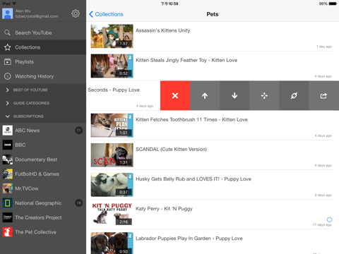Click the title Seconds - Puppy Love
Screen dimensions: 339x254
(114, 90)
